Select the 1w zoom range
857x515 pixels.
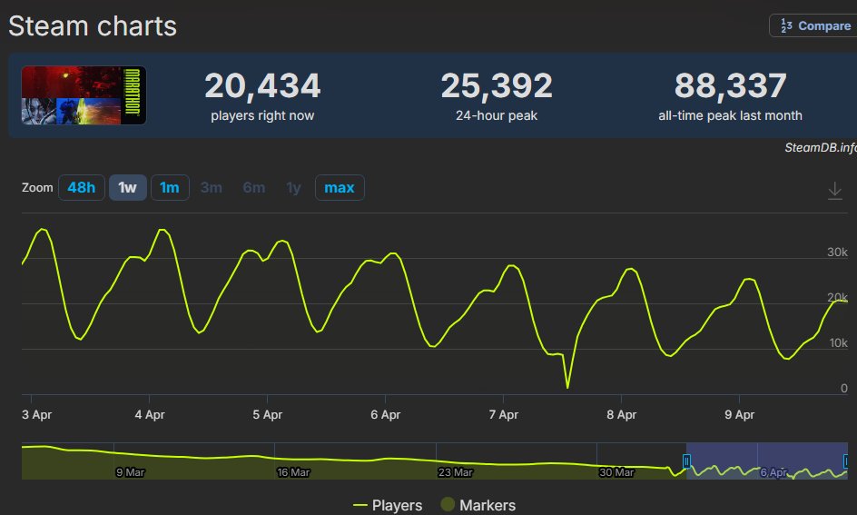click(127, 187)
